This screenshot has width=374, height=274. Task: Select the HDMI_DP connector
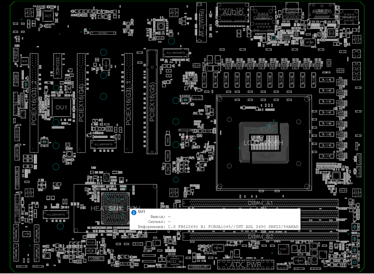click(322, 11)
